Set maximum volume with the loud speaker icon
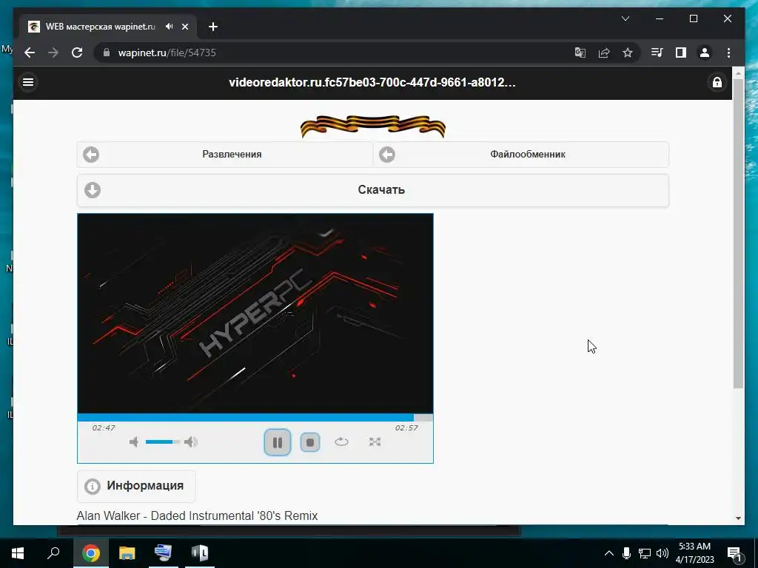Image resolution: width=758 pixels, height=568 pixels. tap(191, 442)
